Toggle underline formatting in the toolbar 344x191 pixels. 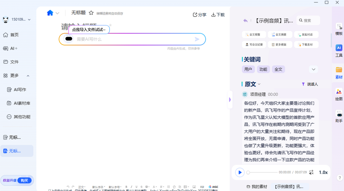(136, 186)
